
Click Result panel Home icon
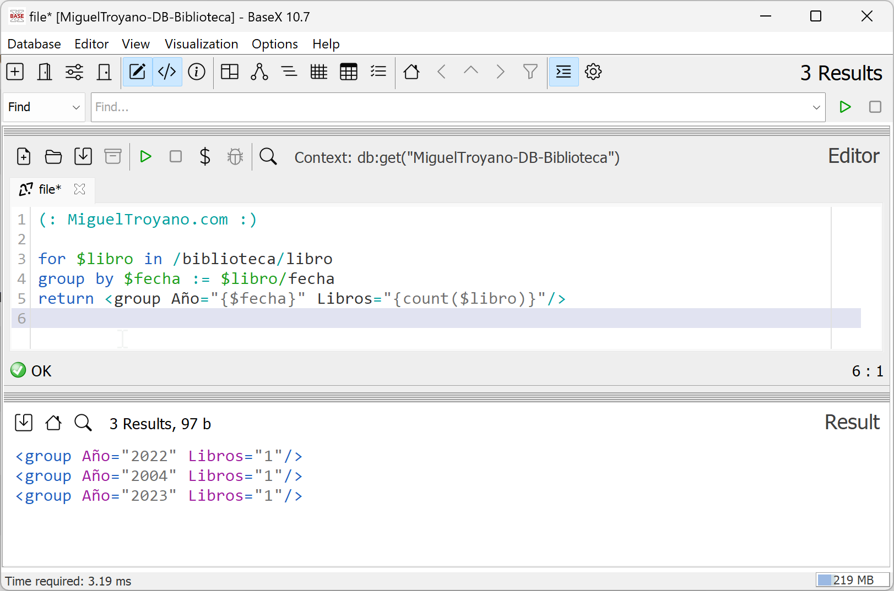(x=53, y=423)
